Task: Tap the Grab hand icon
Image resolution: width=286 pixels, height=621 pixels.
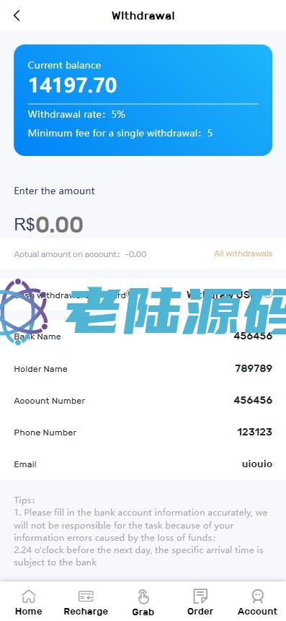Action: 143,596
